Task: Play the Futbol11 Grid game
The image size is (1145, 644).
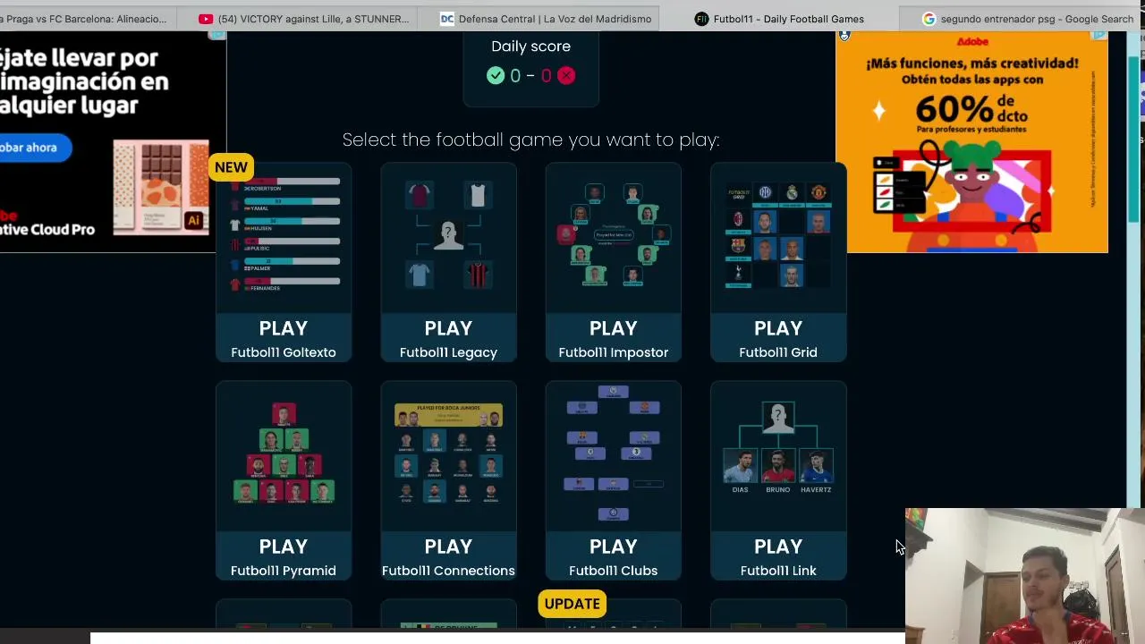Action: tap(778, 338)
